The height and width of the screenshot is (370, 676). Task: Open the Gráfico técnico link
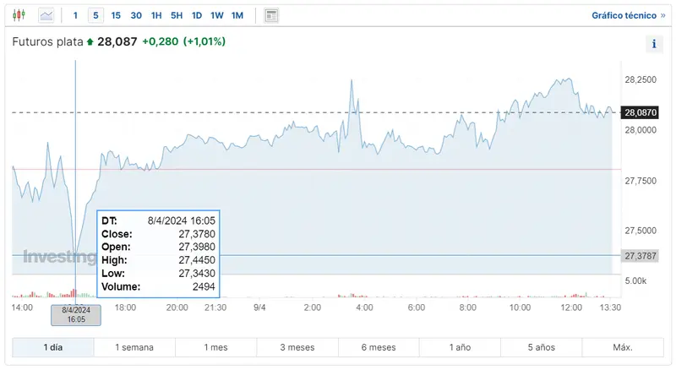pos(623,15)
